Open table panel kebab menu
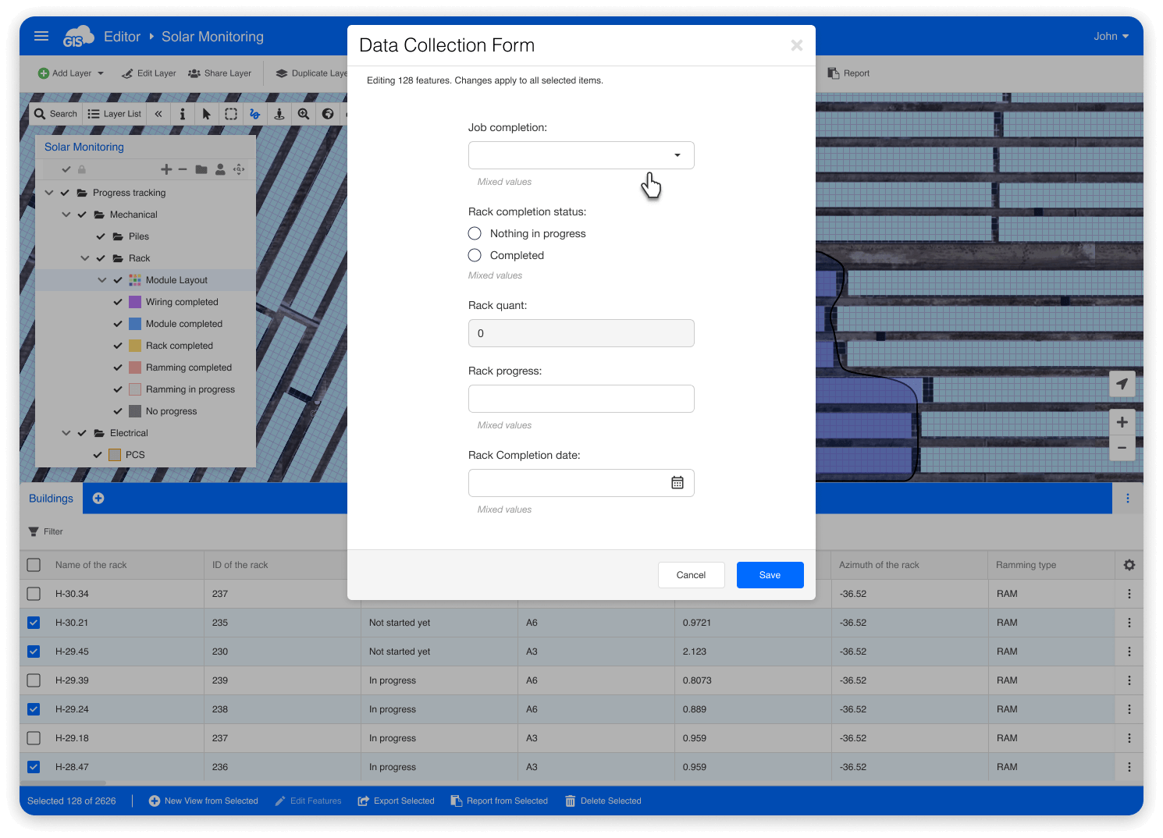Viewport: 1163px width, 838px height. tap(1127, 498)
